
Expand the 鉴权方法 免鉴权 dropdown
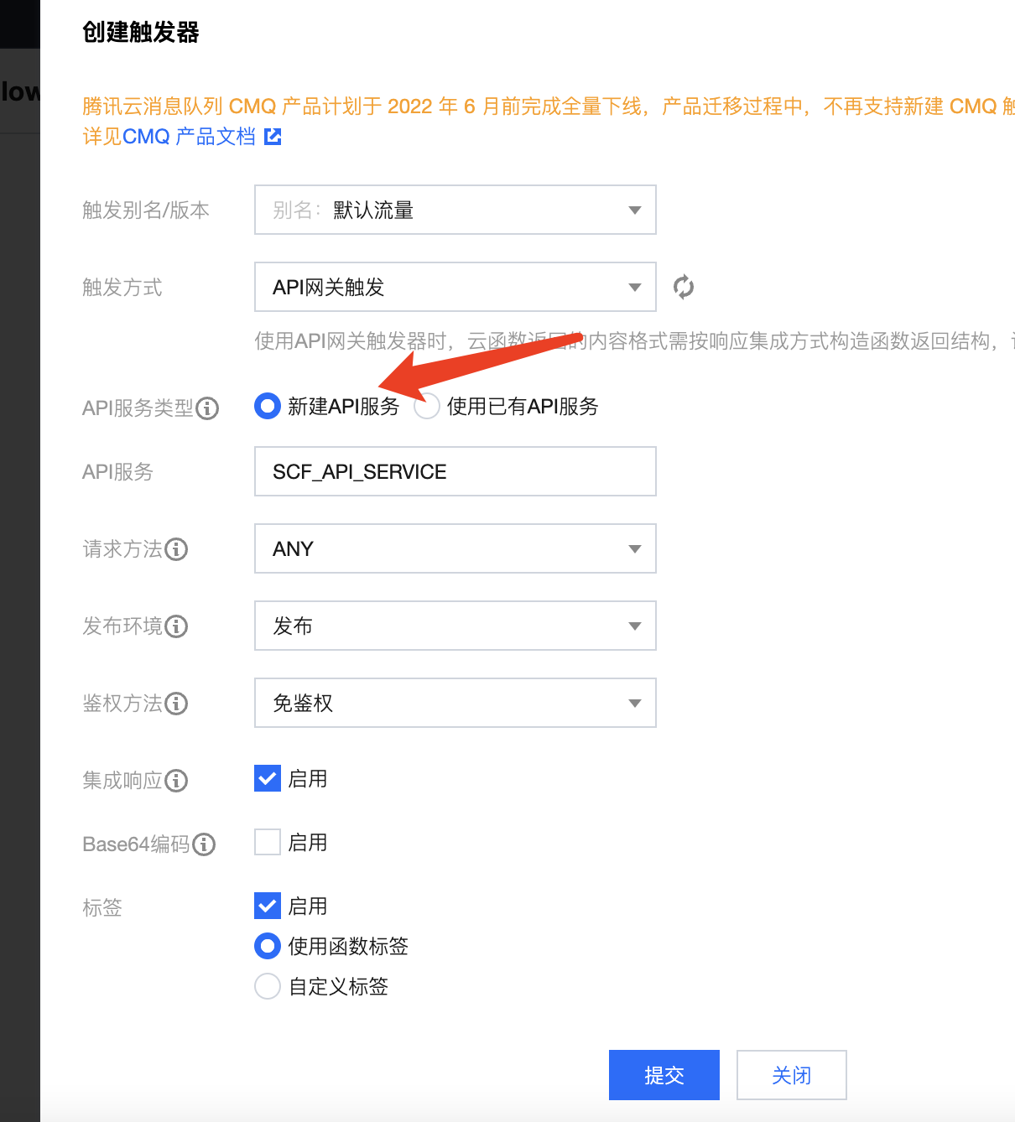(x=455, y=703)
